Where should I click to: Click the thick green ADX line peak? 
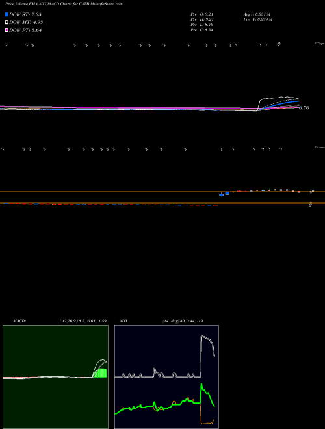click(x=201, y=384)
